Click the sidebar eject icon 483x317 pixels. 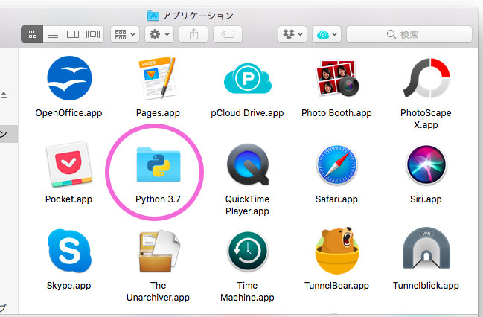pyautogui.click(x=4, y=95)
